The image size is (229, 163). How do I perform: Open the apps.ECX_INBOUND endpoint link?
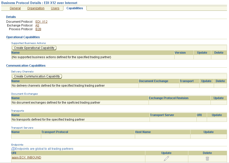(x=26, y=158)
